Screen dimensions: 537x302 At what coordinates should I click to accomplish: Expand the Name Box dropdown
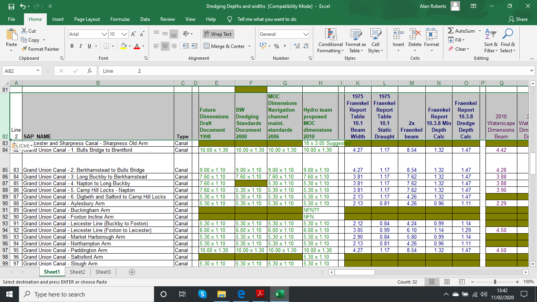38,71
